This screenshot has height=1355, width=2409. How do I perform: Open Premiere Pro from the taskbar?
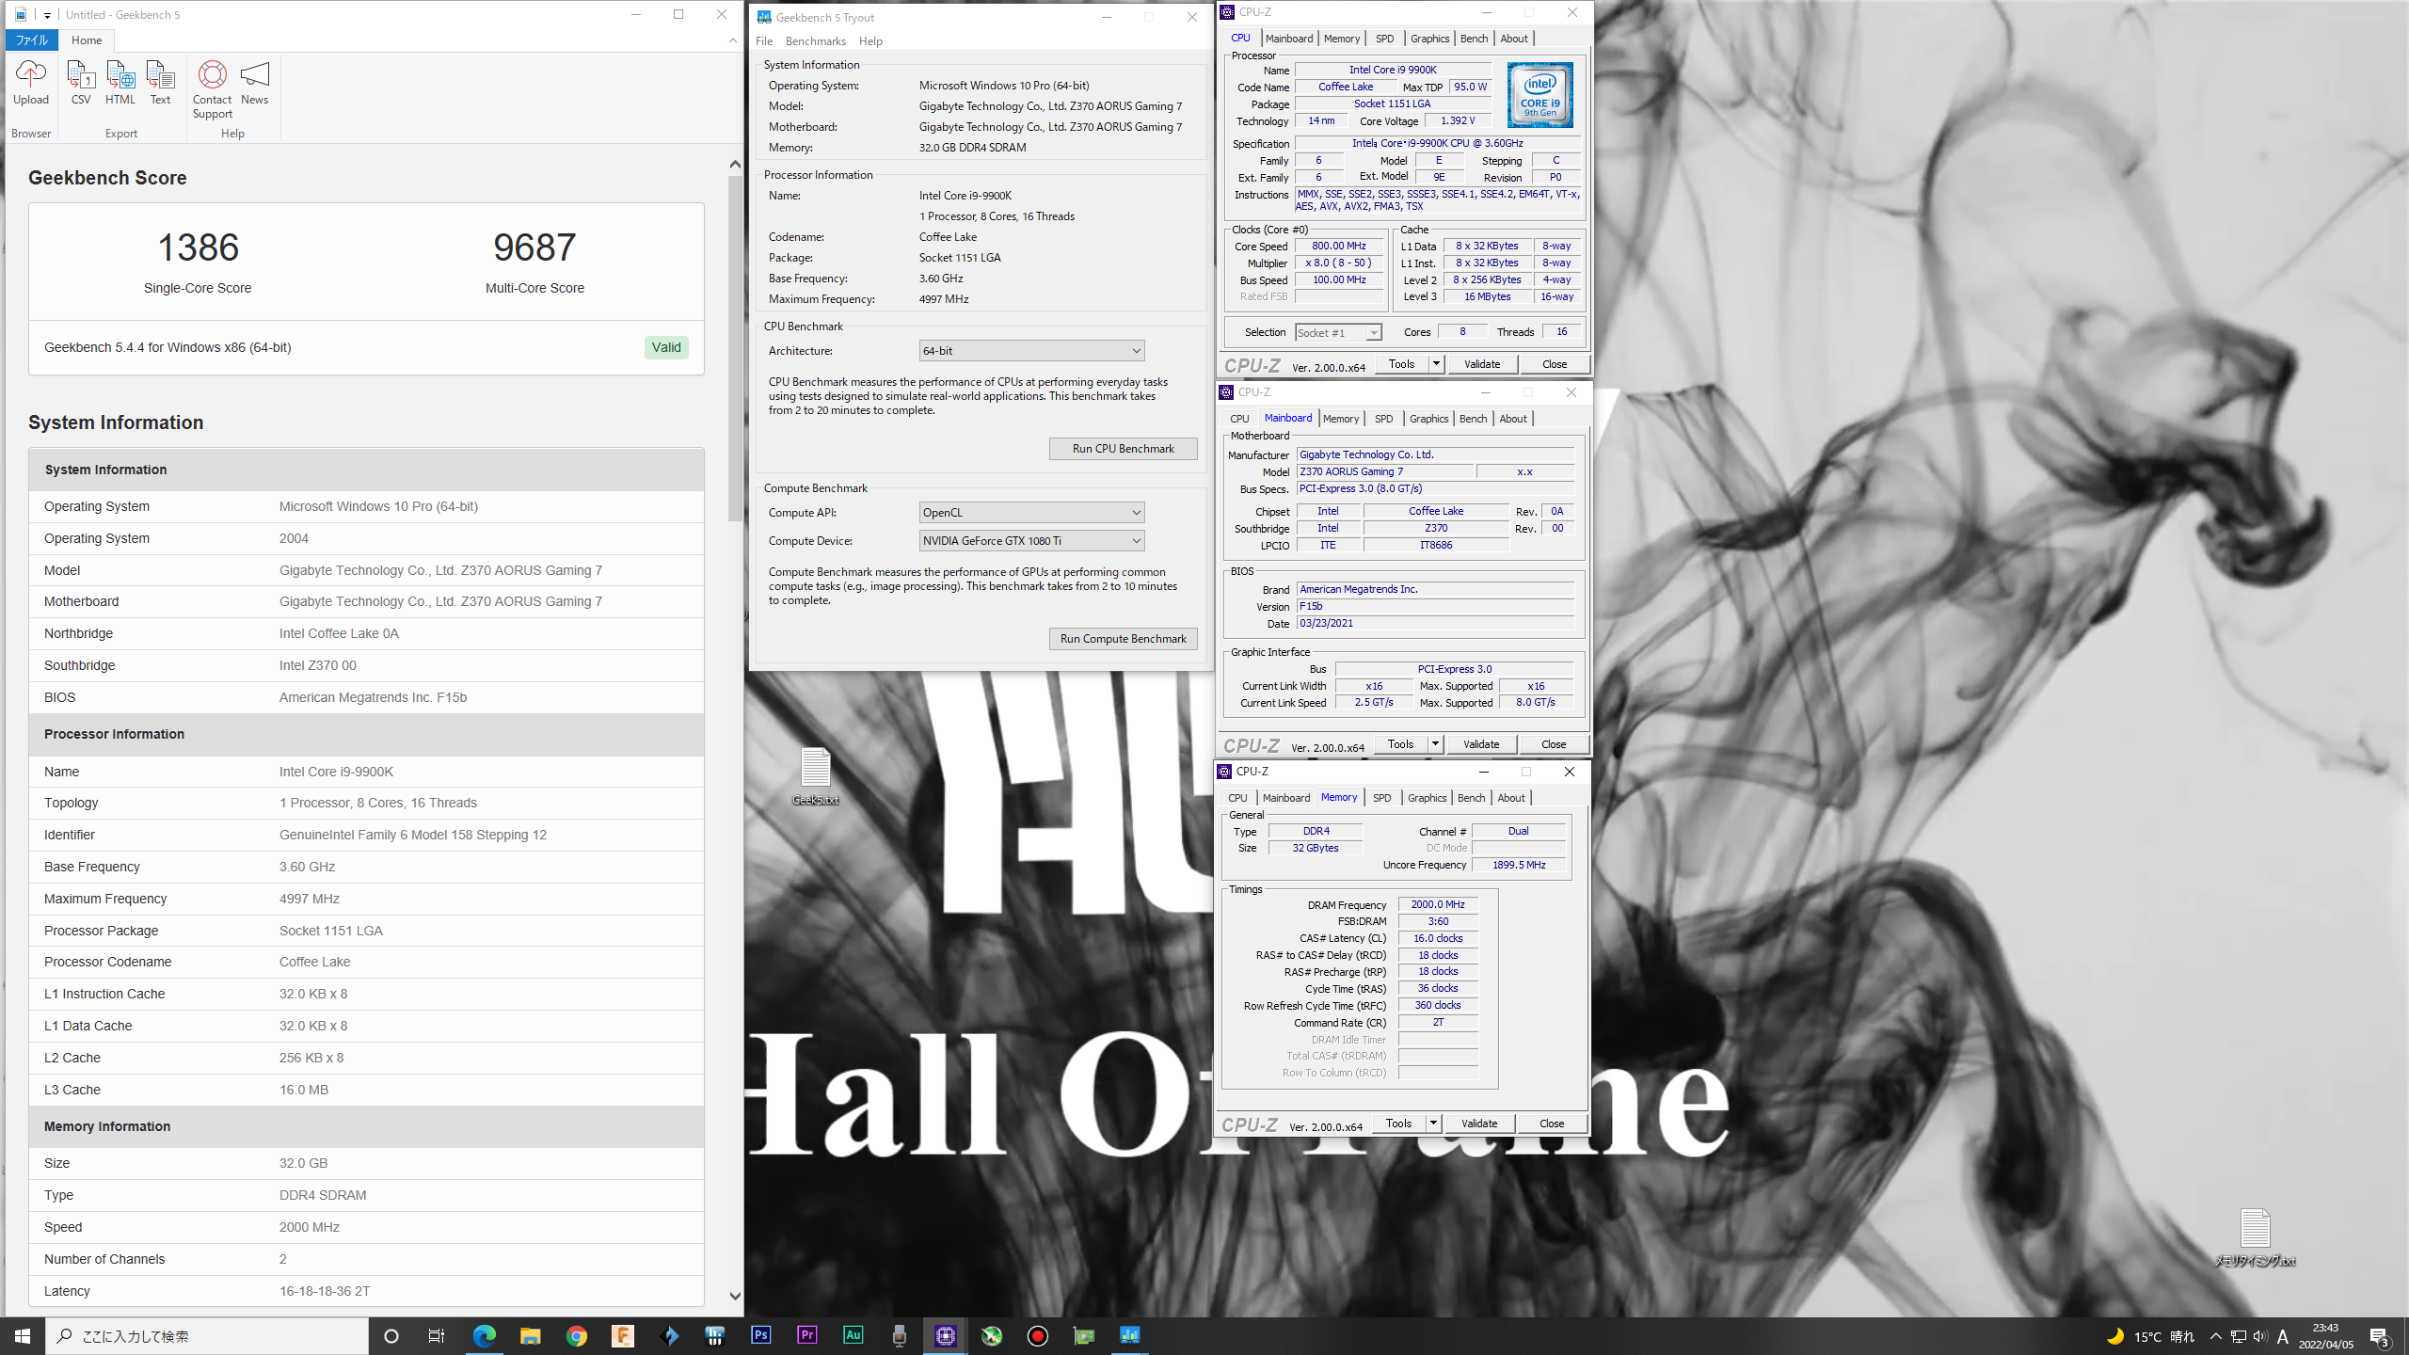point(807,1335)
